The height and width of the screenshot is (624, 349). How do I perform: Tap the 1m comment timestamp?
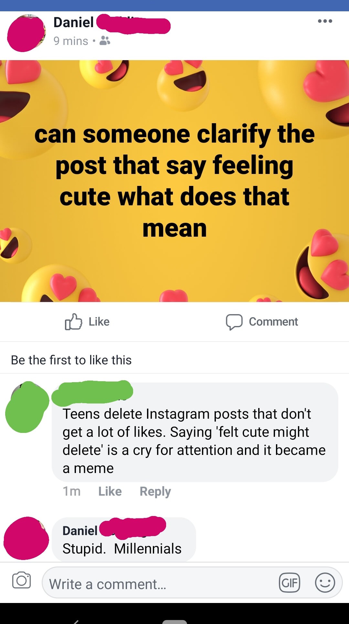(72, 491)
